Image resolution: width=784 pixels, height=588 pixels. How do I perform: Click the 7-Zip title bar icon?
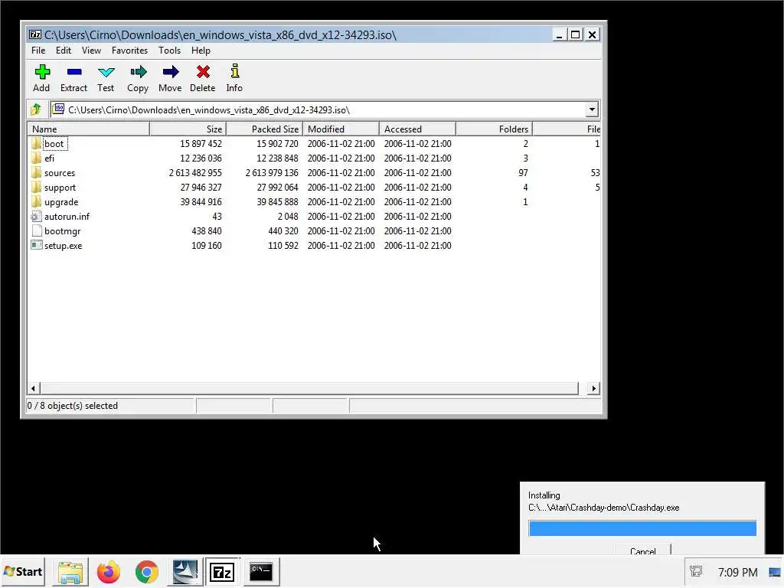tap(35, 34)
